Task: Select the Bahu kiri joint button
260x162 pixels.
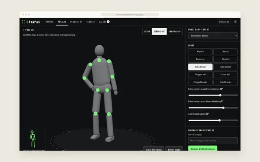Action: pos(200,59)
